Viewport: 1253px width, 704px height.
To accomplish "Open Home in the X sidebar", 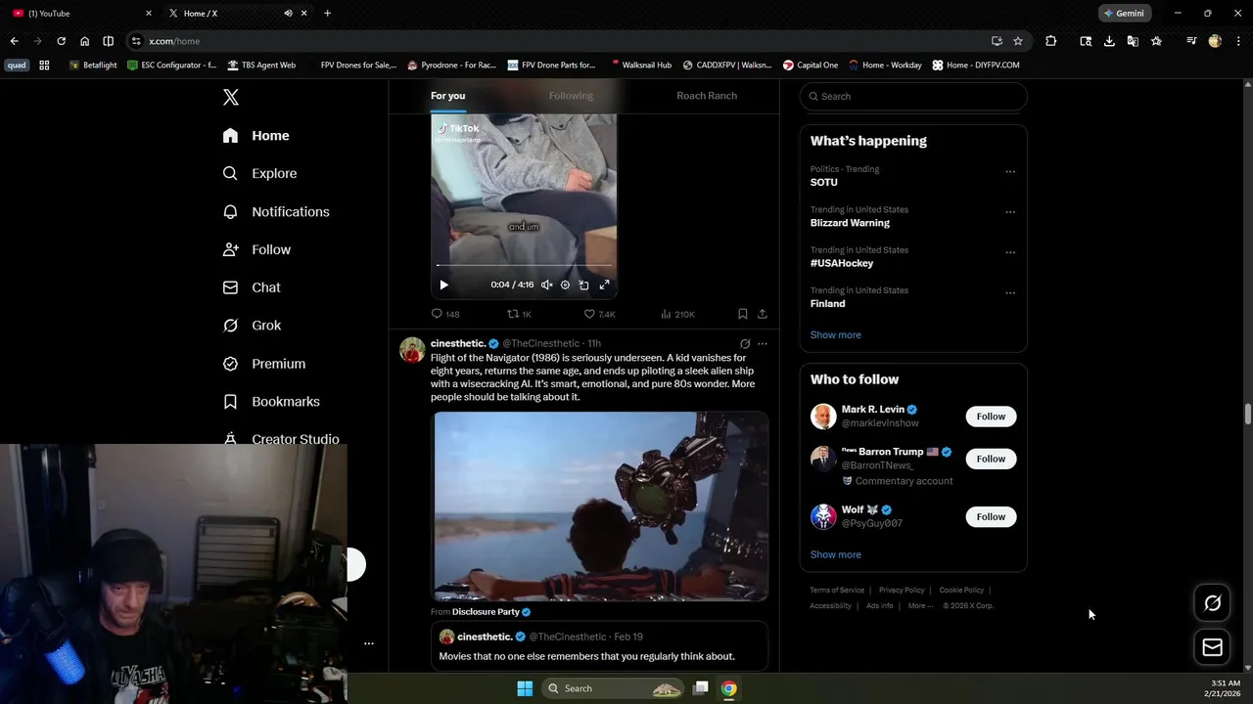I will [256, 136].
